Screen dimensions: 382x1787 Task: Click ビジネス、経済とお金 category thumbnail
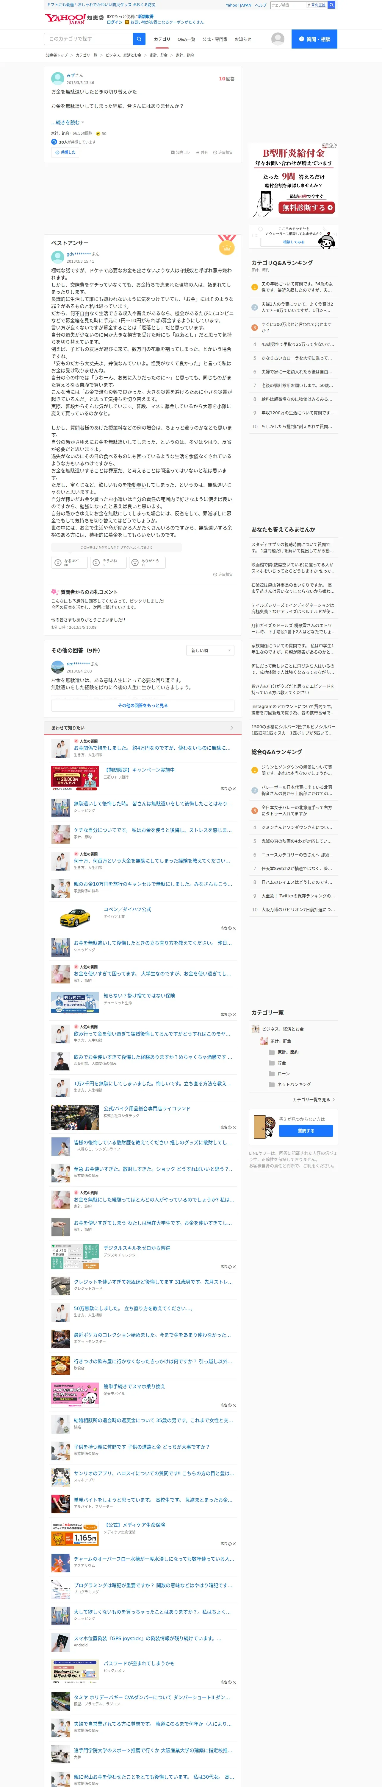pos(255,1029)
